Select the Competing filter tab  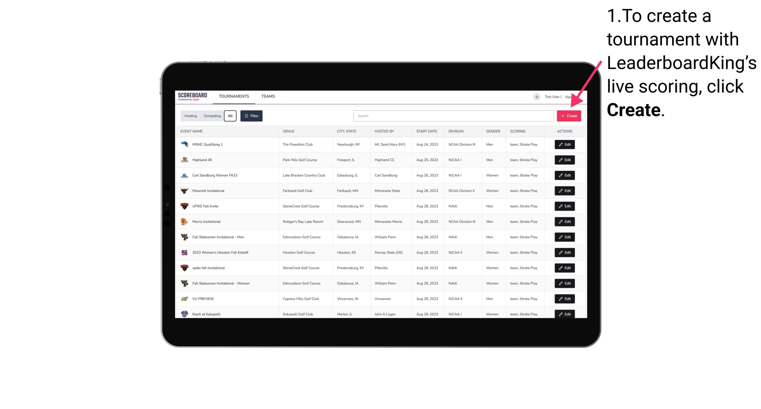click(x=211, y=116)
